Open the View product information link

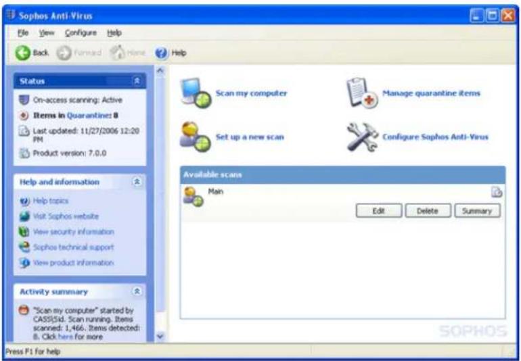[x=74, y=263]
